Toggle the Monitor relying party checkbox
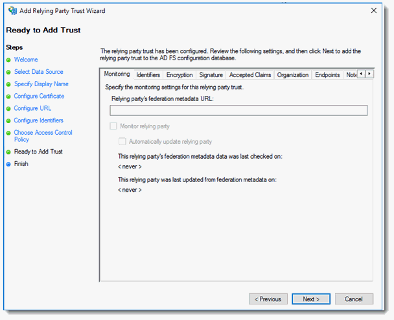The height and width of the screenshot is (320, 394). 113,126
